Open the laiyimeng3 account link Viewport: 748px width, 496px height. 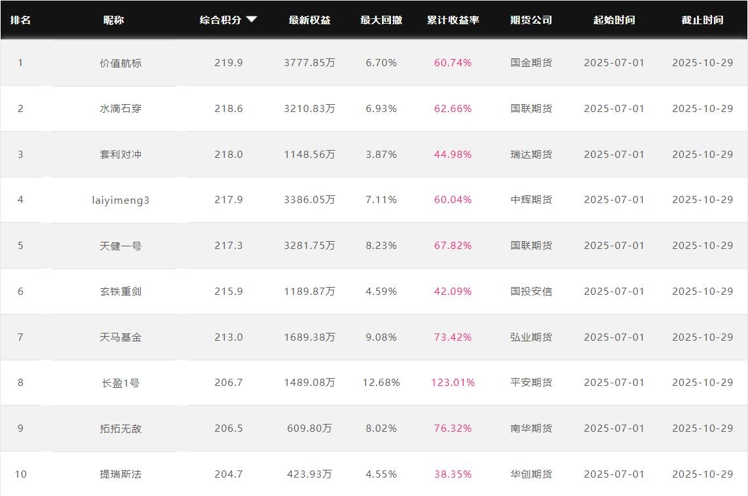coord(121,200)
